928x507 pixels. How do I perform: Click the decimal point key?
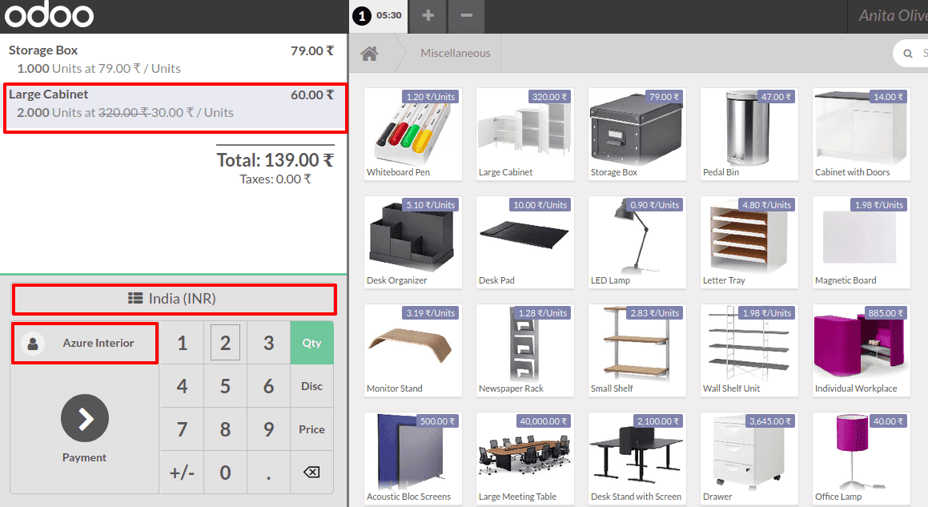point(269,472)
